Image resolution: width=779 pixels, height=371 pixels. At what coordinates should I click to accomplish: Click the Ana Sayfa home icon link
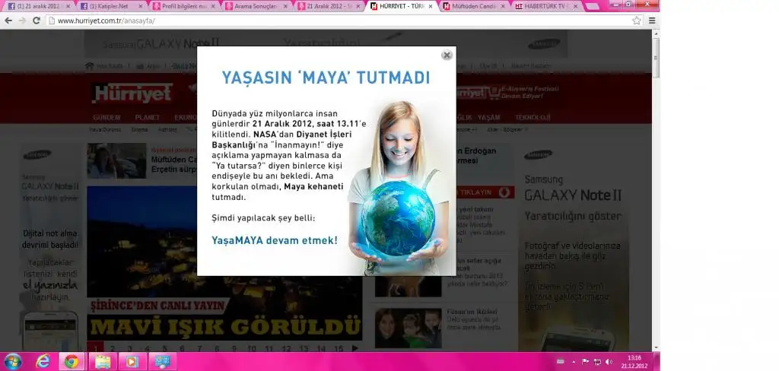point(103,66)
